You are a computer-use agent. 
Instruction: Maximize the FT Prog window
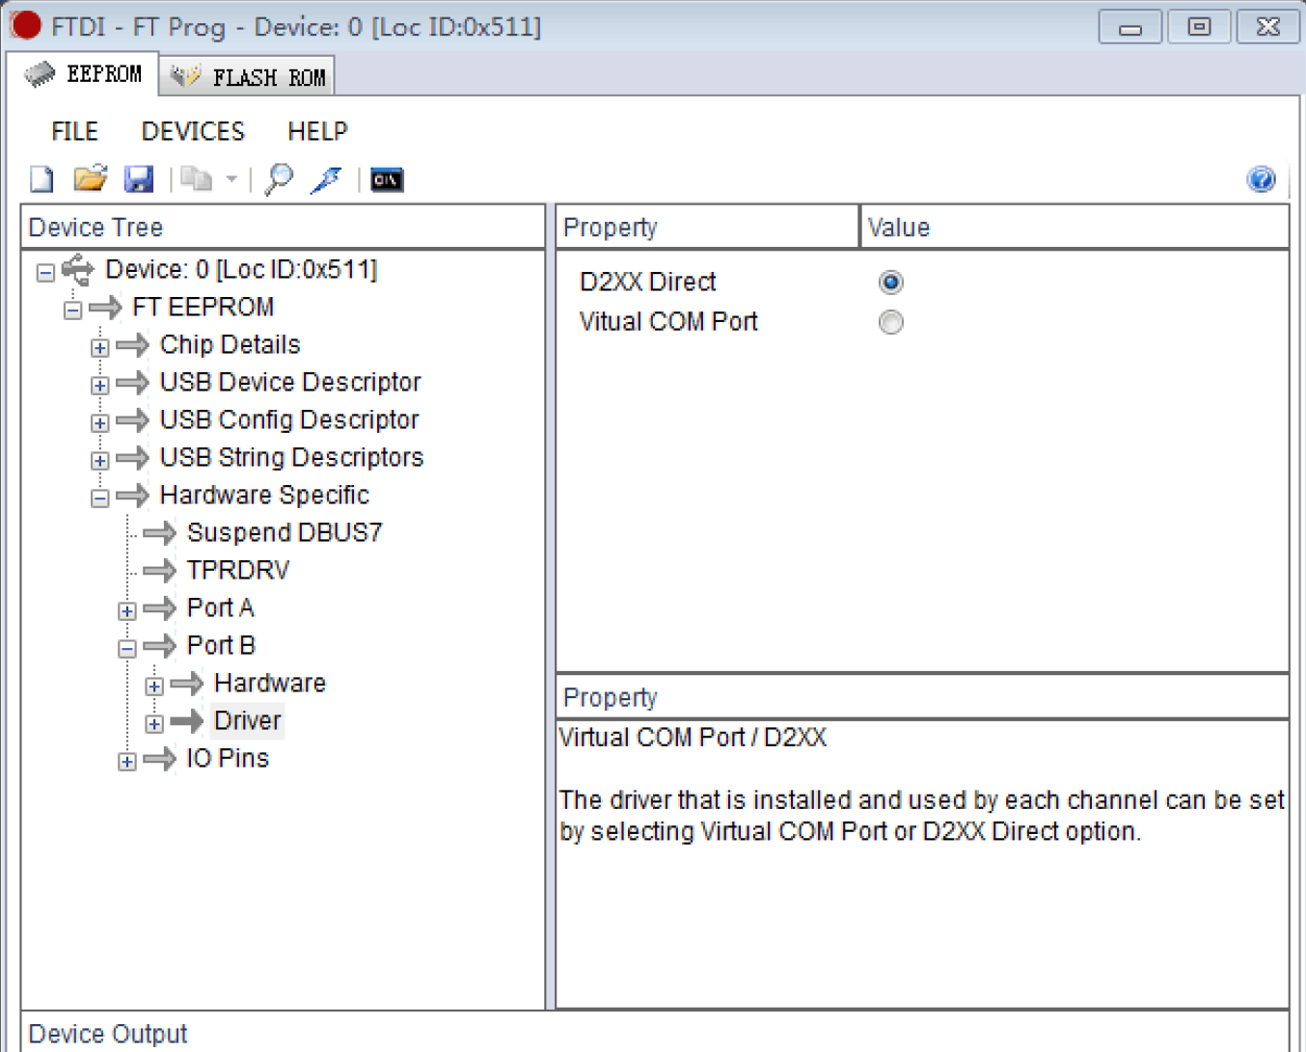click(1199, 27)
